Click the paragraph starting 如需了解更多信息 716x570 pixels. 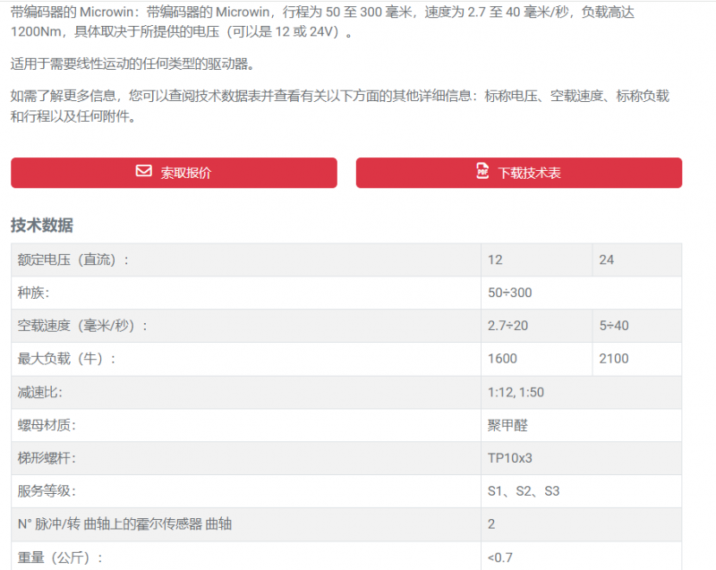click(x=340, y=106)
